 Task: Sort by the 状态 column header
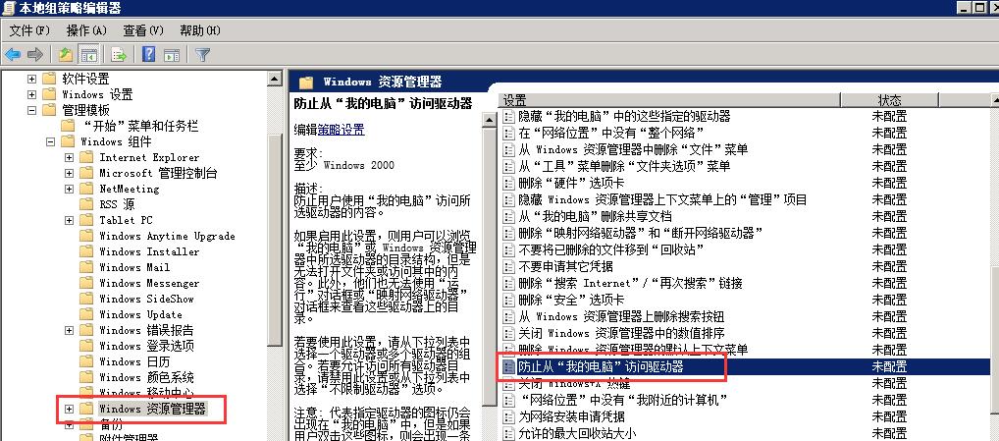(x=889, y=100)
